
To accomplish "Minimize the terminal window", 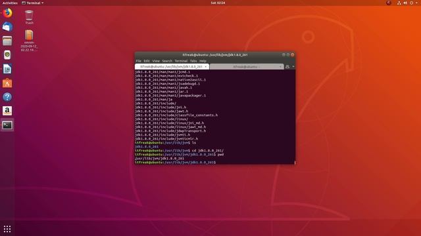I will point(284,54).
